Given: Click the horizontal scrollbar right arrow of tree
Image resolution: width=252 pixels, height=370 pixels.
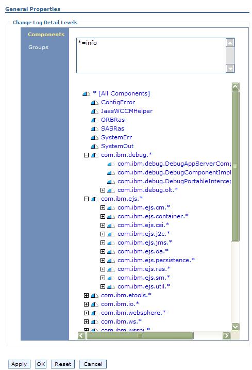Looking at the screenshot, I should 226,335.
